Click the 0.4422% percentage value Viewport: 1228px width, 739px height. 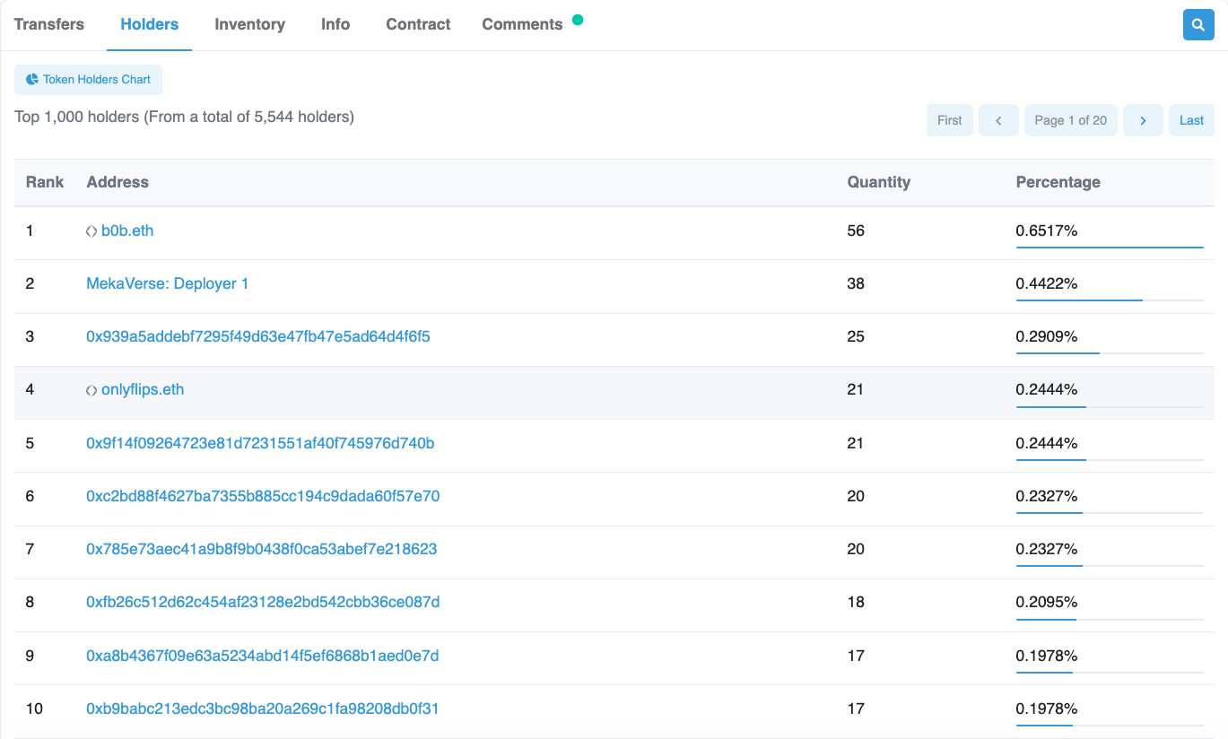coord(1047,283)
